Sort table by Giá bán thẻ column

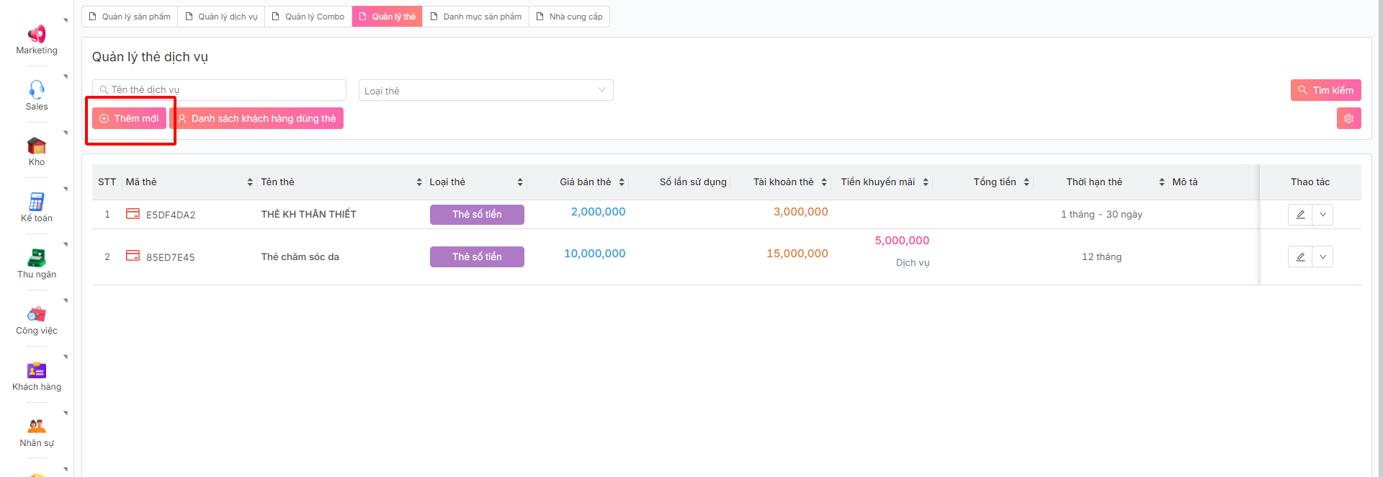(622, 182)
